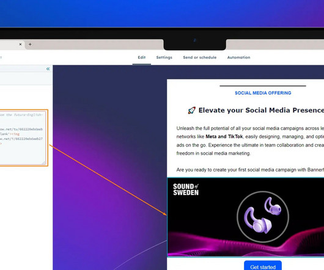
Task: Select the Social Media Offering heading
Action: pyautogui.click(x=263, y=93)
